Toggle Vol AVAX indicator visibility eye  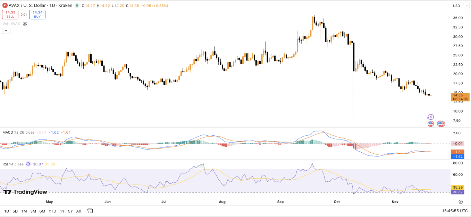[25, 24]
